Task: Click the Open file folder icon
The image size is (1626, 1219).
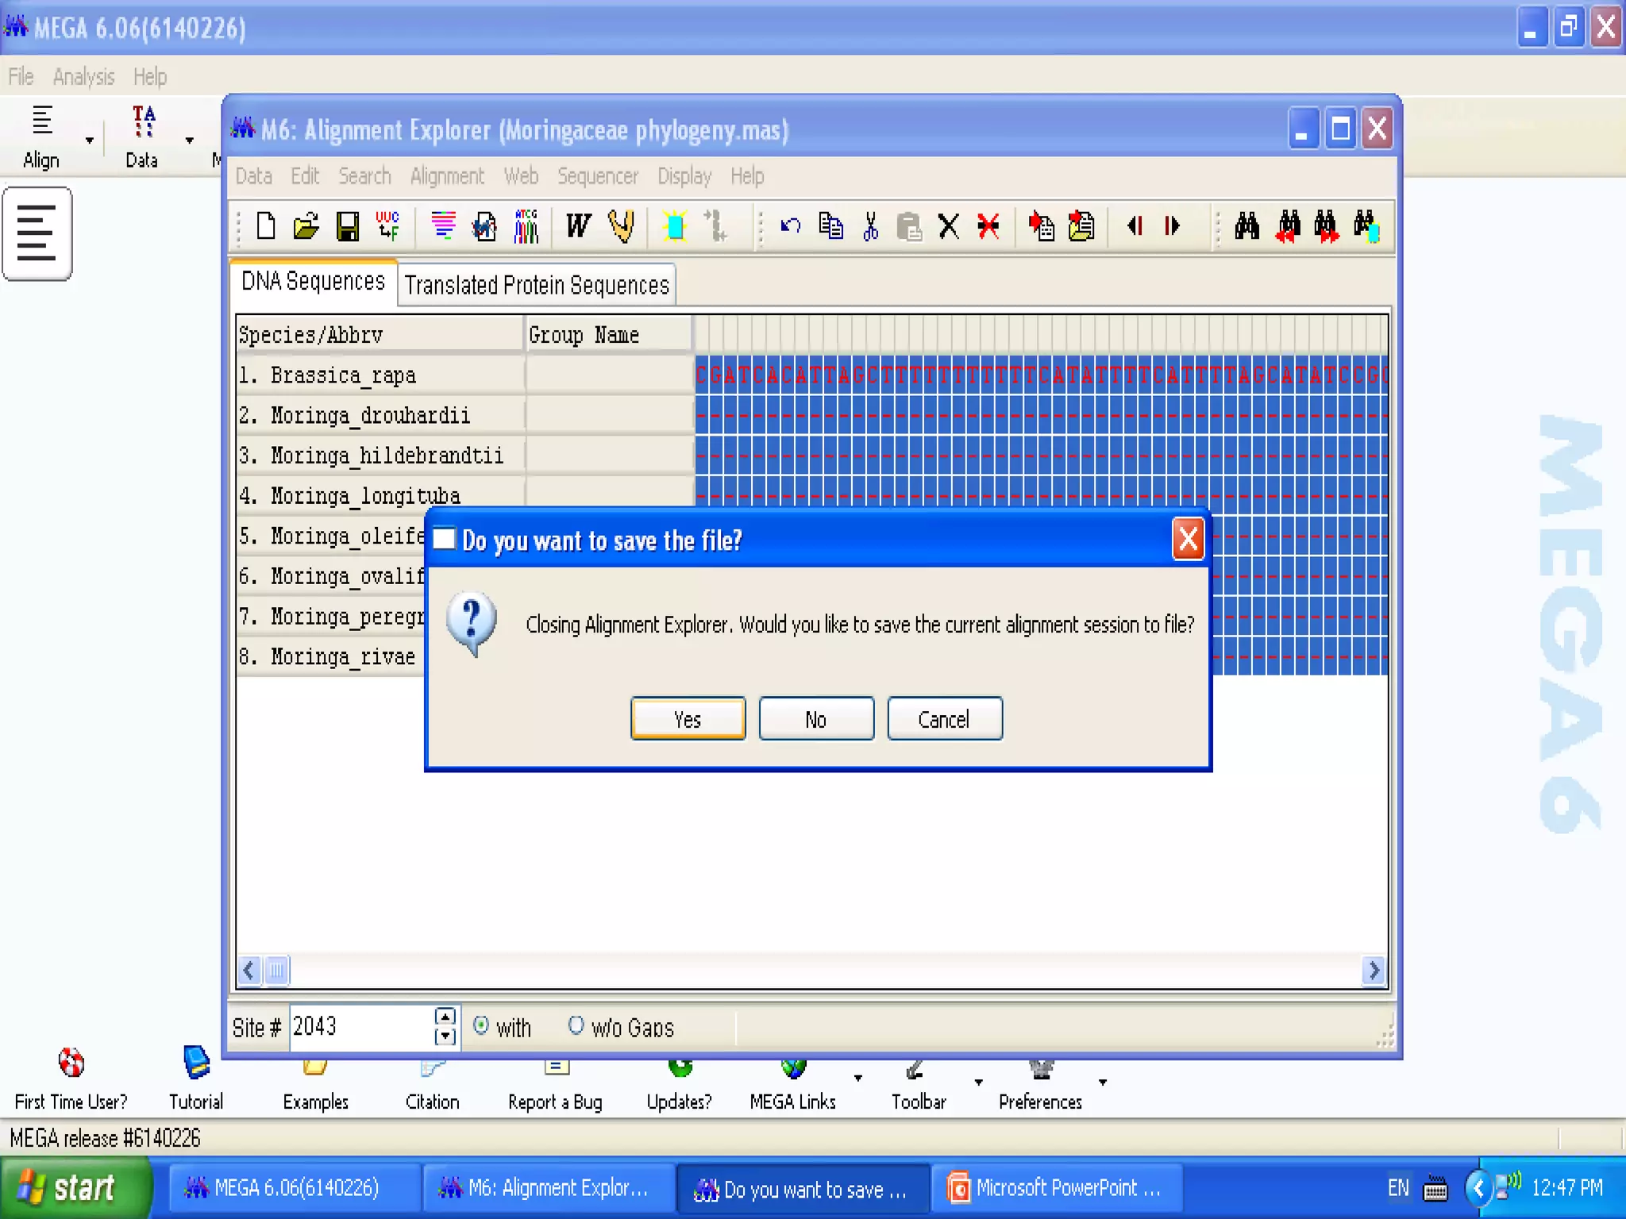Action: (x=306, y=227)
